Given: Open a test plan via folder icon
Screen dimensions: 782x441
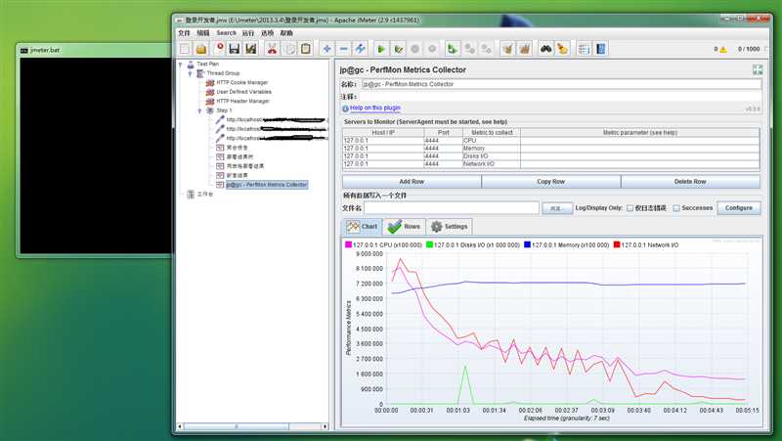Looking at the screenshot, I should point(201,49).
